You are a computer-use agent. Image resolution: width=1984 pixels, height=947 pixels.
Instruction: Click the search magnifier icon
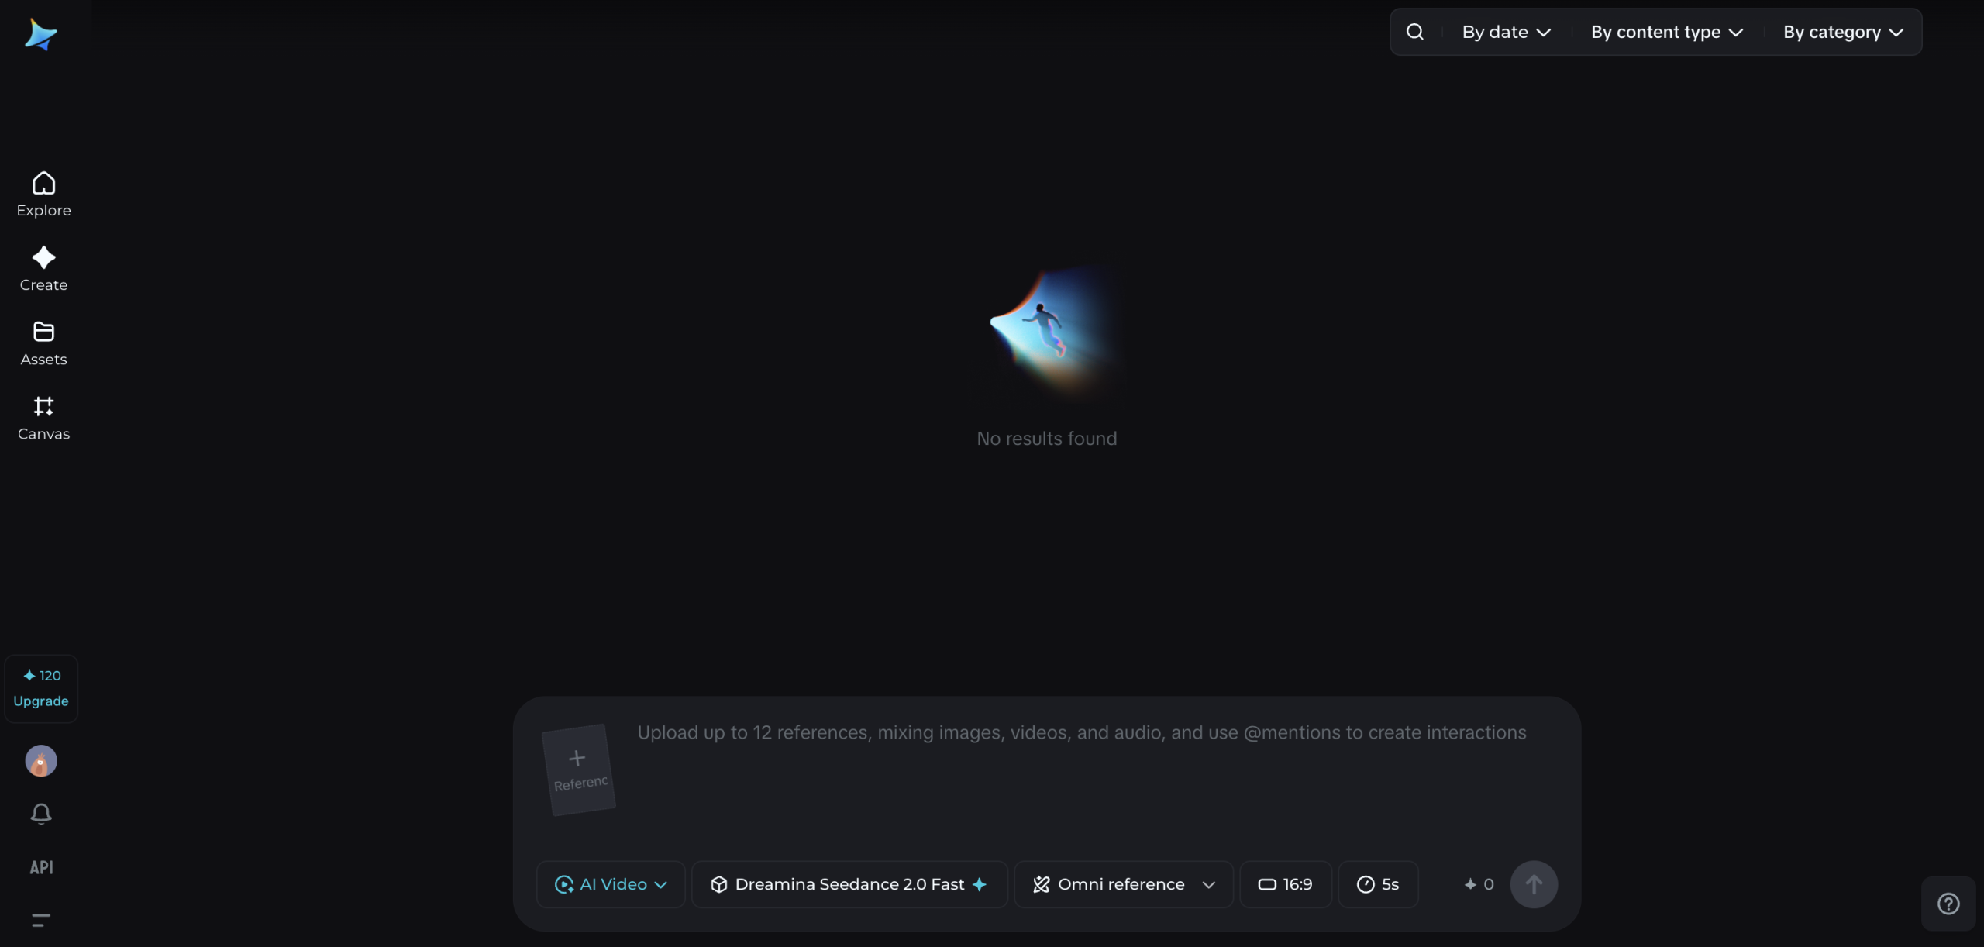tap(1415, 32)
